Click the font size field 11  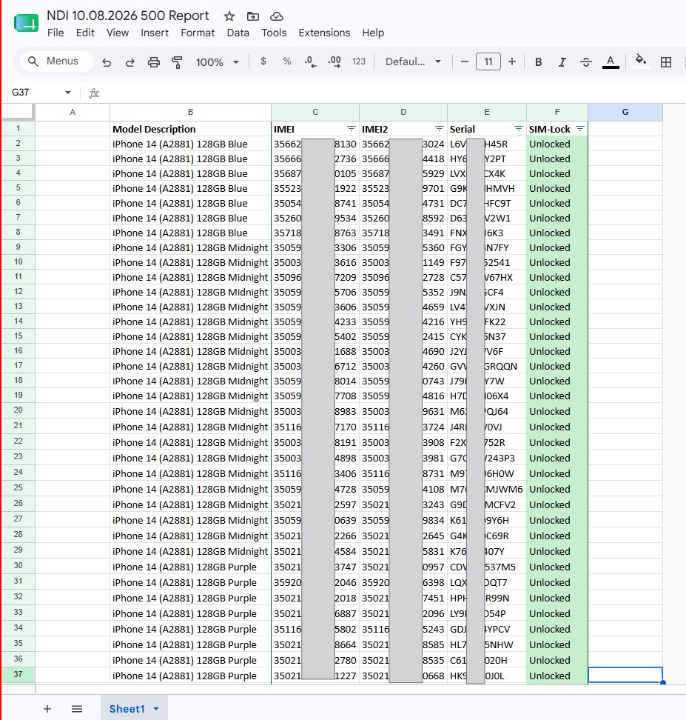[x=488, y=61]
